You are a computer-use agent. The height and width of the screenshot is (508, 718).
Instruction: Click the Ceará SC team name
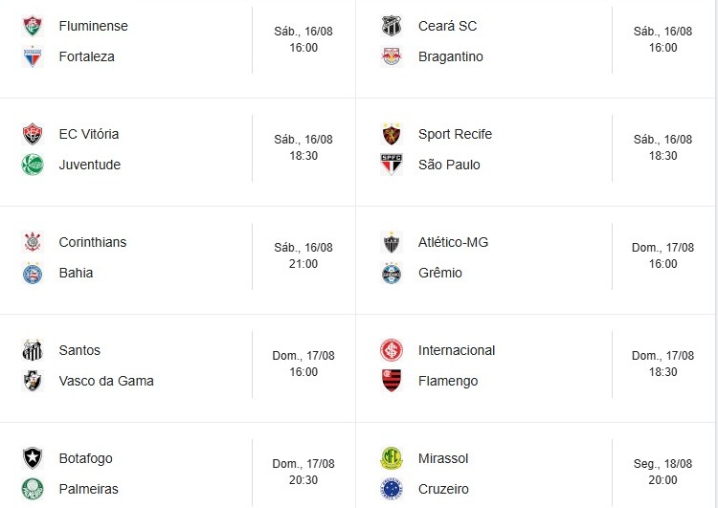pyautogui.click(x=447, y=26)
